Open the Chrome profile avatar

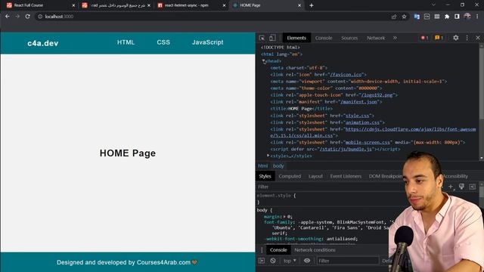pos(467,17)
